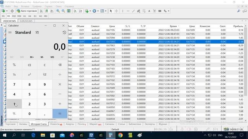Open the search magnifier in toolbar
Screen dimensions: 248x139
(239, 11)
